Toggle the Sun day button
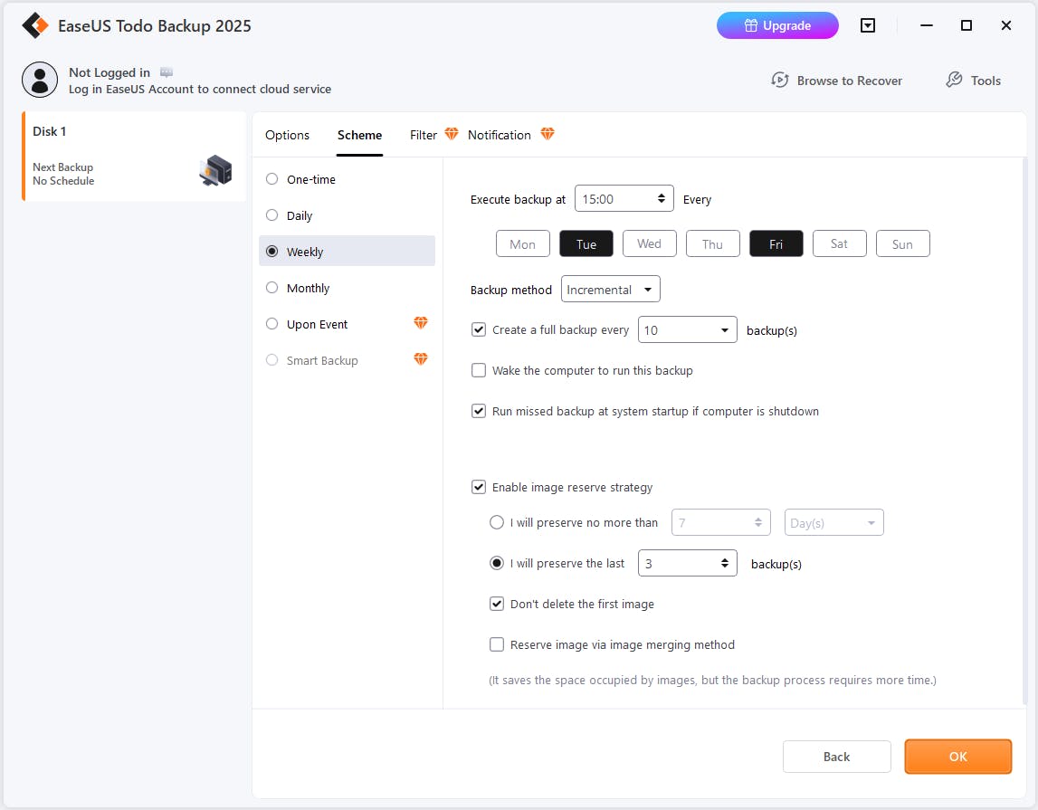This screenshot has height=810, width=1038. pyautogui.click(x=903, y=243)
